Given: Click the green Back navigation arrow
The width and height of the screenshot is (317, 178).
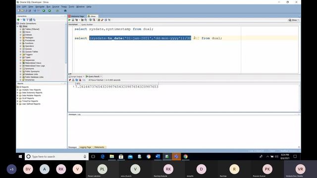Looking at the screenshot, I should 44,10.
